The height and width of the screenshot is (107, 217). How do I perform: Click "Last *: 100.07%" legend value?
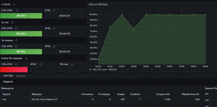click(109, 70)
